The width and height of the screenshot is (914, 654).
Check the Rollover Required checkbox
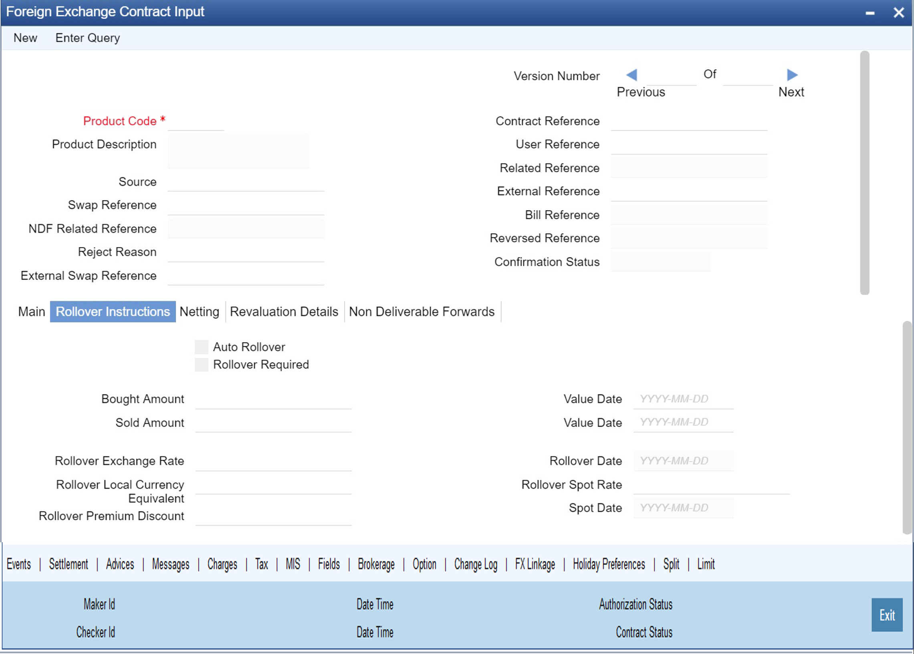tap(202, 364)
